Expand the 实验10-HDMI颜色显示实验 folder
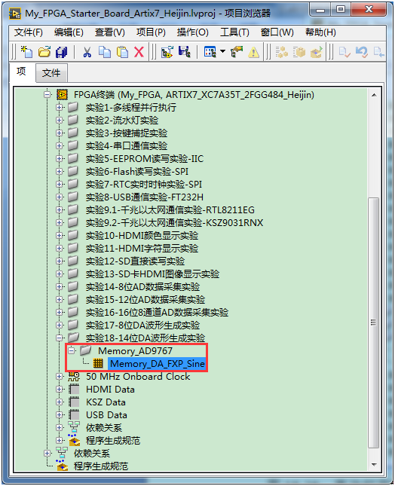This screenshot has width=395, height=486. [60, 235]
